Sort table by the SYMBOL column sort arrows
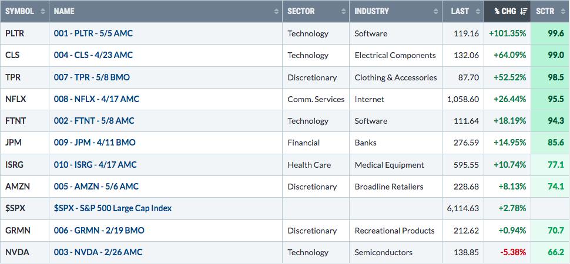 click(x=43, y=11)
